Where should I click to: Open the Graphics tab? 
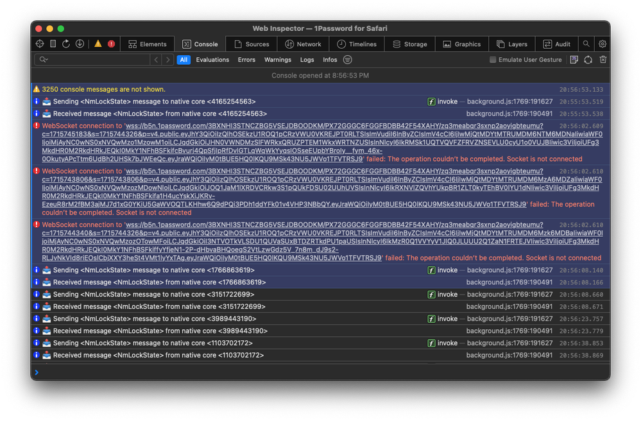462,44
